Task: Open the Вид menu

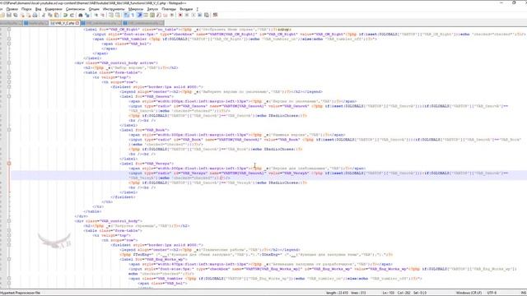Action: [39, 9]
